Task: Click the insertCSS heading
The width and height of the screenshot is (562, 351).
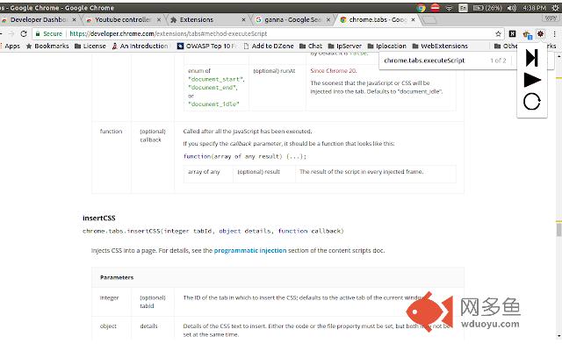Action: 99,218
